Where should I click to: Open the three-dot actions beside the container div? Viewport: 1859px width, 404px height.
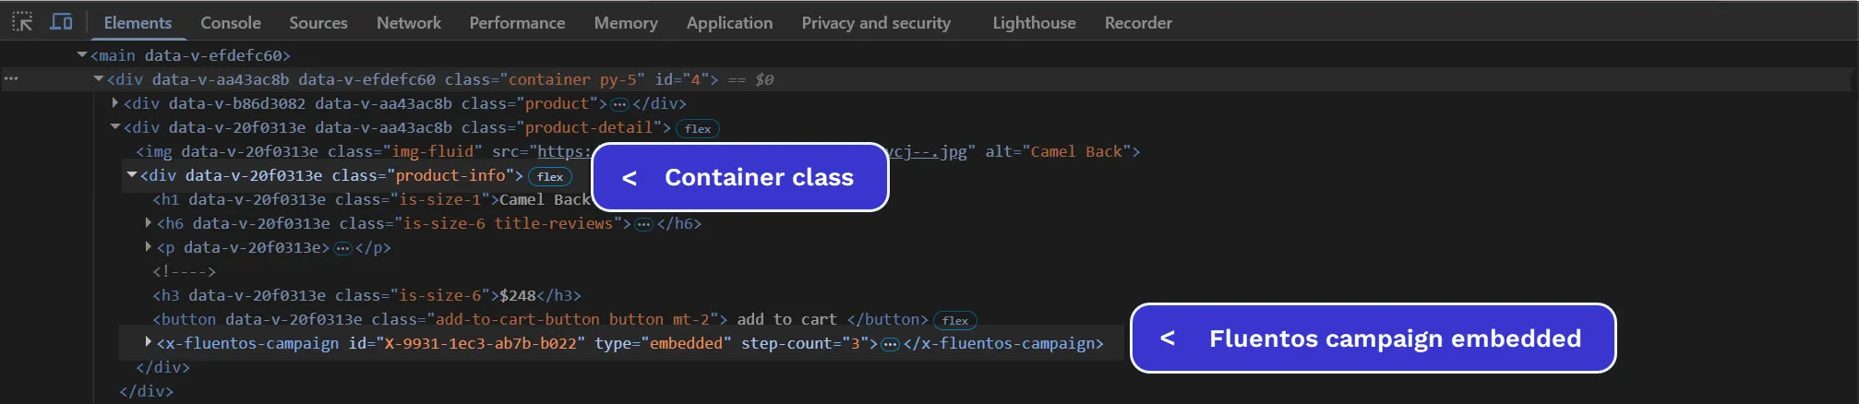coord(11,79)
